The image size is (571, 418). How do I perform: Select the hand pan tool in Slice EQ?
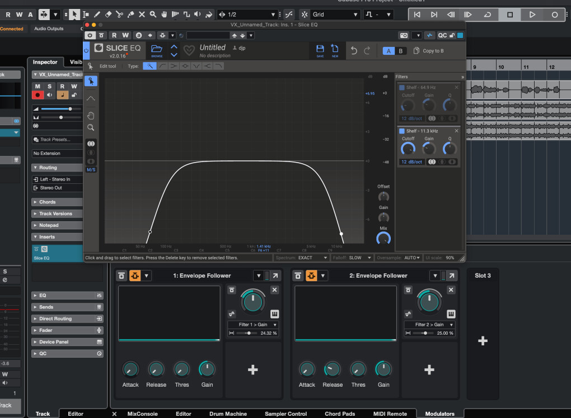coord(91,116)
